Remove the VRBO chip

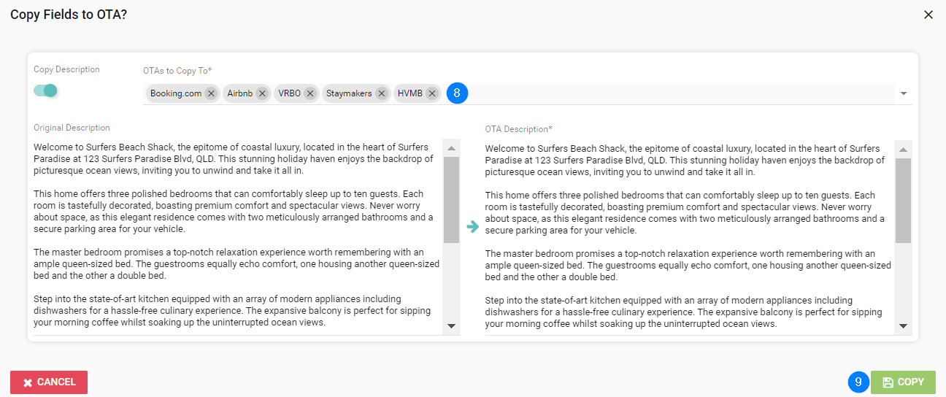coord(310,93)
